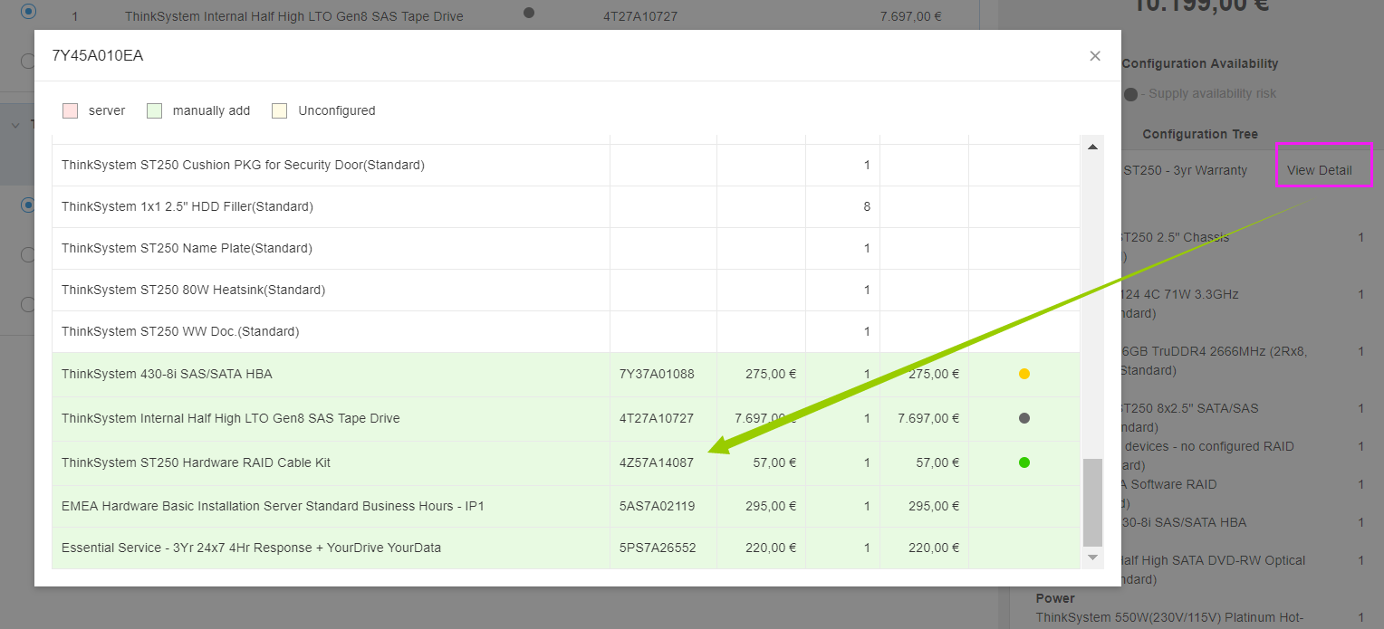Viewport: 1384px width, 629px height.
Task: Click the 'manually add' legend label
Action: [211, 110]
